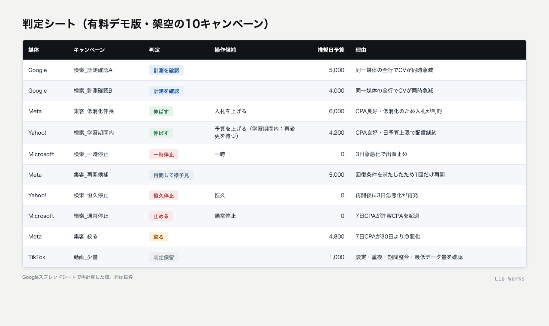Click the reason 7日CPAが許容CPAを超過
Screen dimensions: 549x326
pos(387,216)
